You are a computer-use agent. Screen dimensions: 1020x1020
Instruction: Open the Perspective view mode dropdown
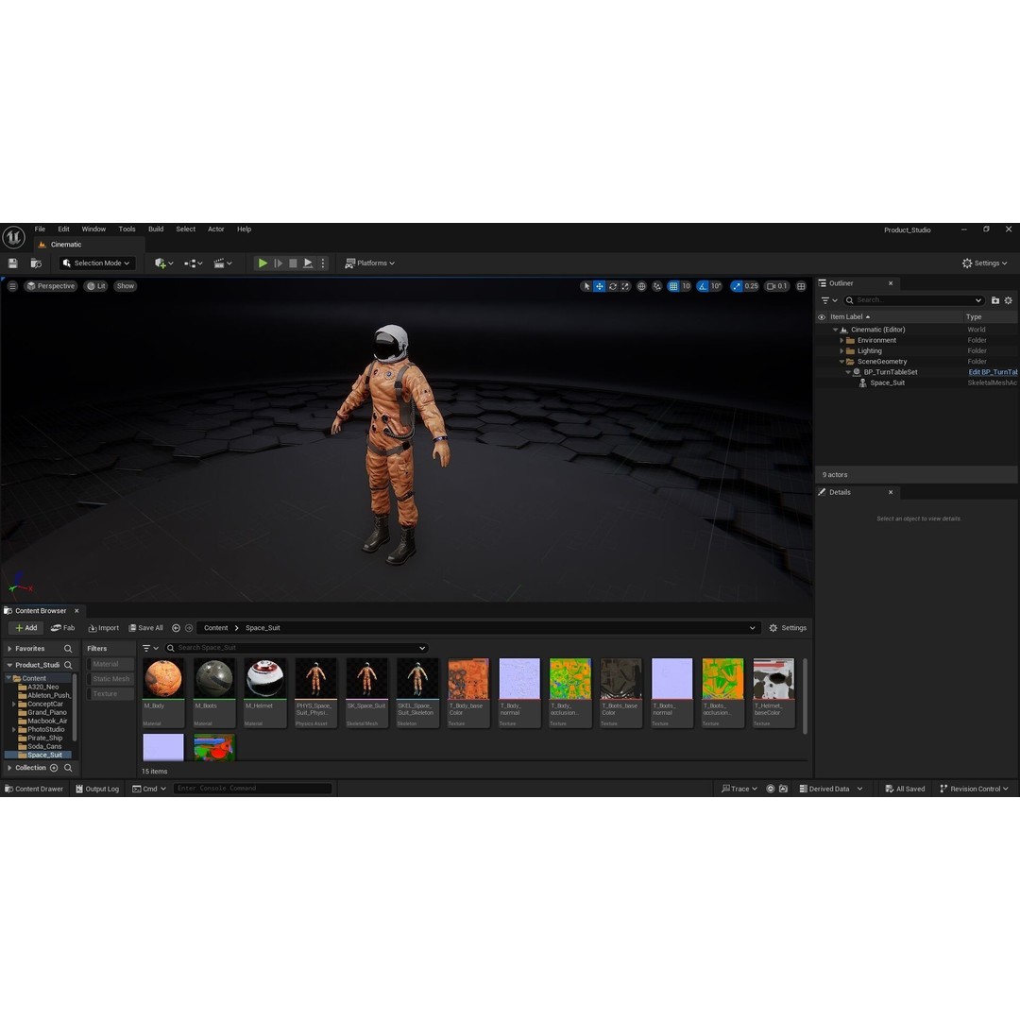[x=50, y=286]
